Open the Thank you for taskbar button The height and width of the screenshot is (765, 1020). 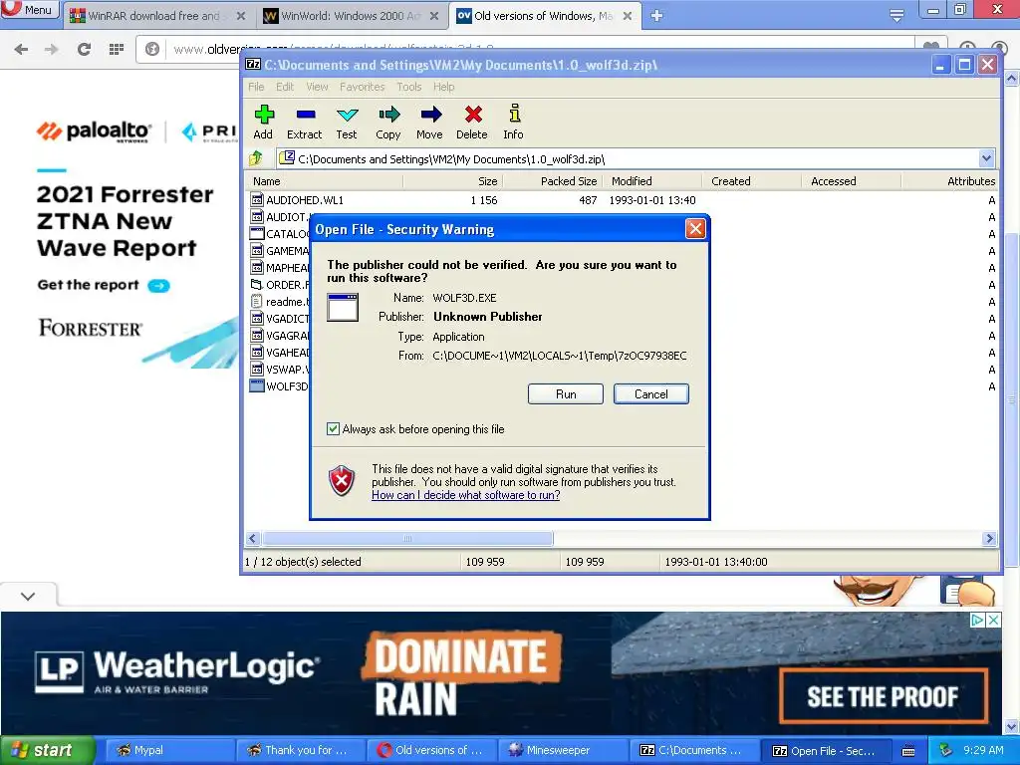pyautogui.click(x=300, y=751)
